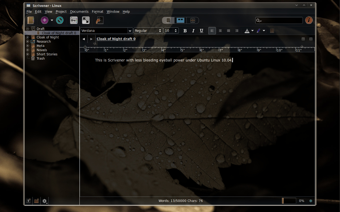Open the Edit menu
This screenshot has height=212, width=340.
pos(38,11)
